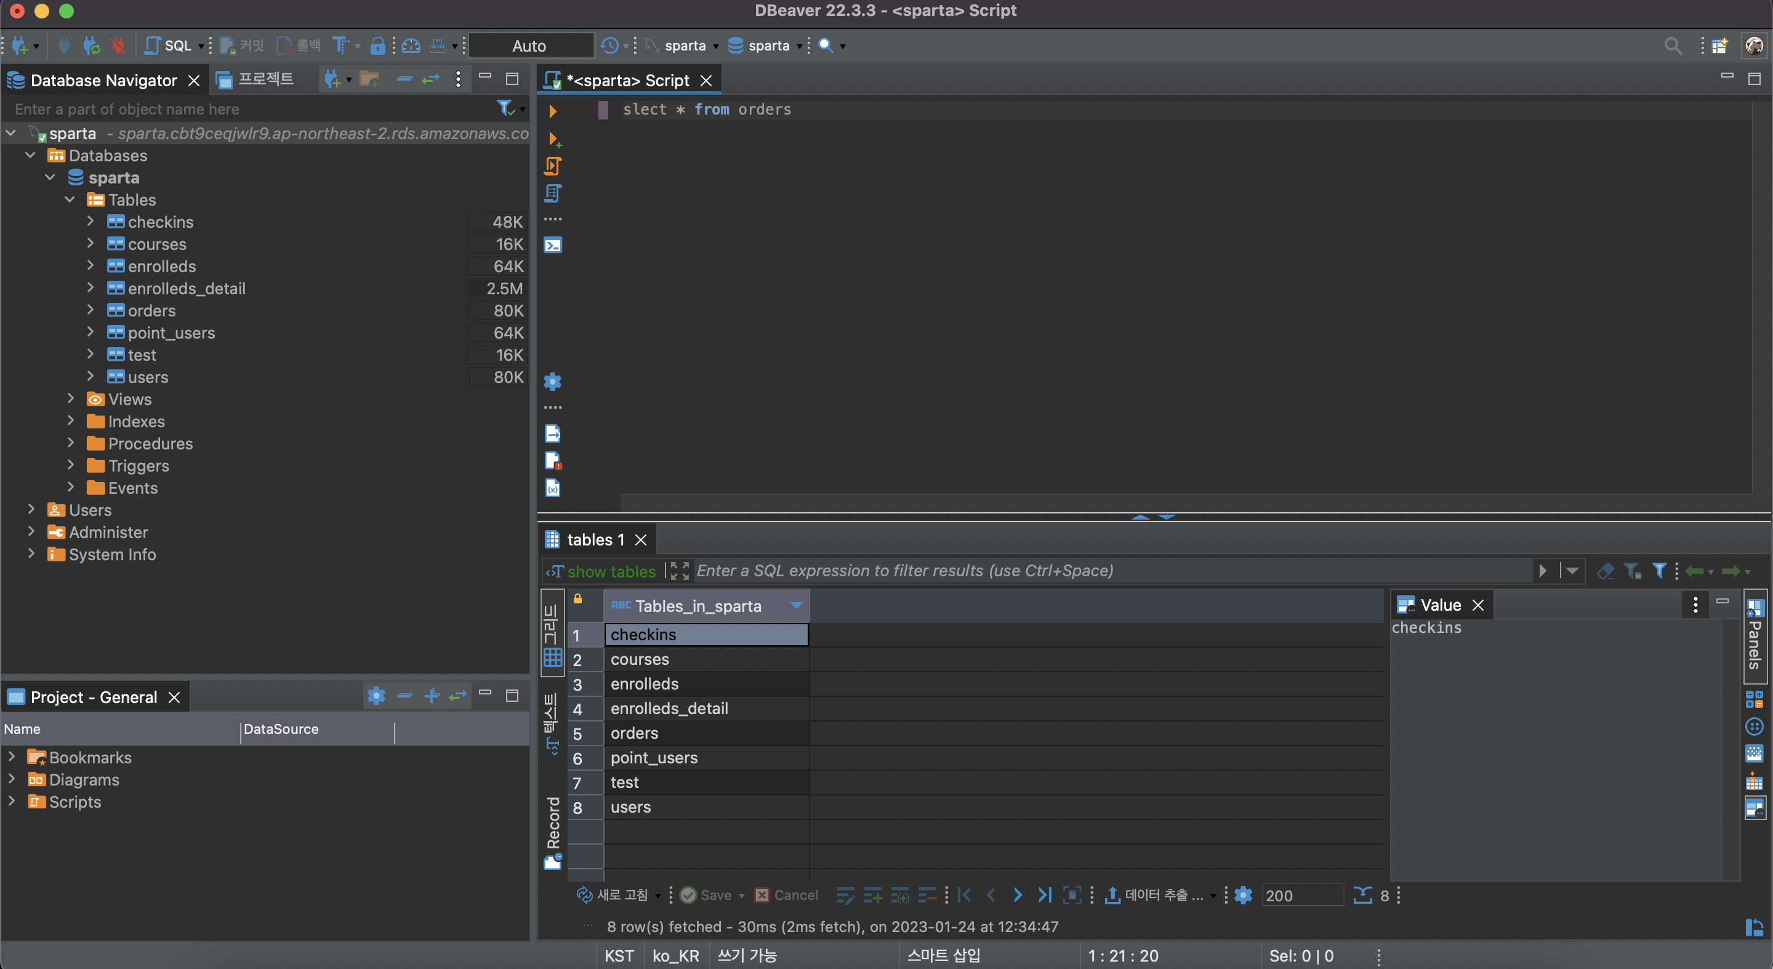The width and height of the screenshot is (1773, 969).
Task: Select the users cell in results grid
Action: [x=706, y=806]
